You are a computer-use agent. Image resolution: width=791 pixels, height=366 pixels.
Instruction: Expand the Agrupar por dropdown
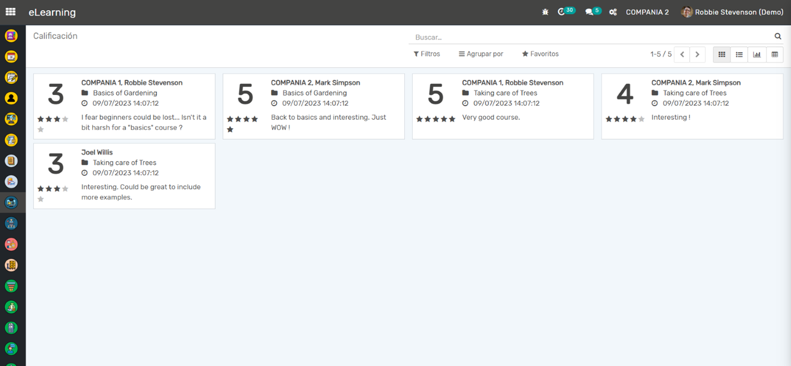click(x=481, y=54)
